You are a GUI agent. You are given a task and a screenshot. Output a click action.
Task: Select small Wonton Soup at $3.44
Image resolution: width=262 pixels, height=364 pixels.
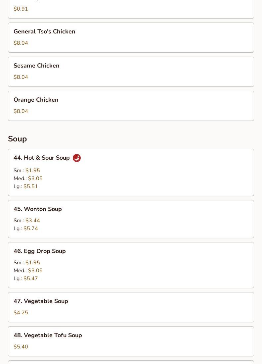pyautogui.click(x=32, y=221)
